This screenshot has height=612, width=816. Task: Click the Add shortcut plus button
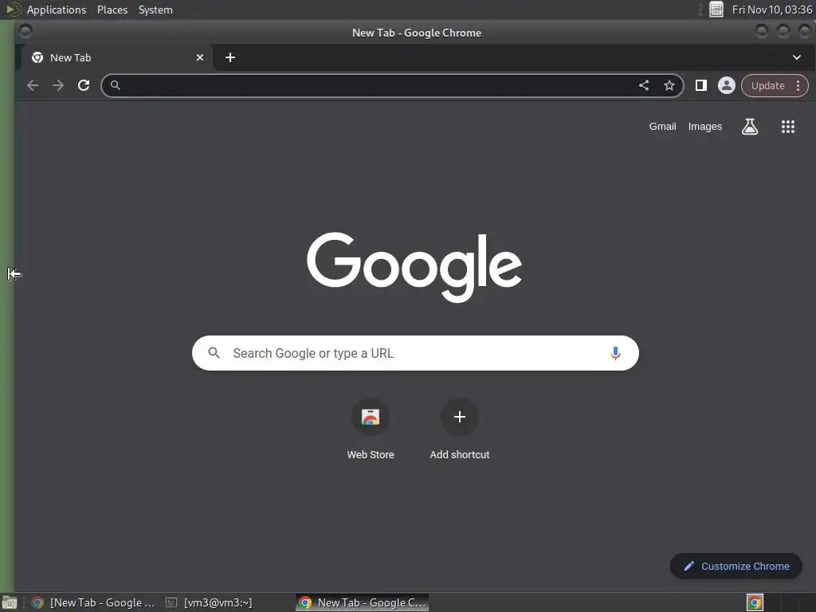(460, 417)
